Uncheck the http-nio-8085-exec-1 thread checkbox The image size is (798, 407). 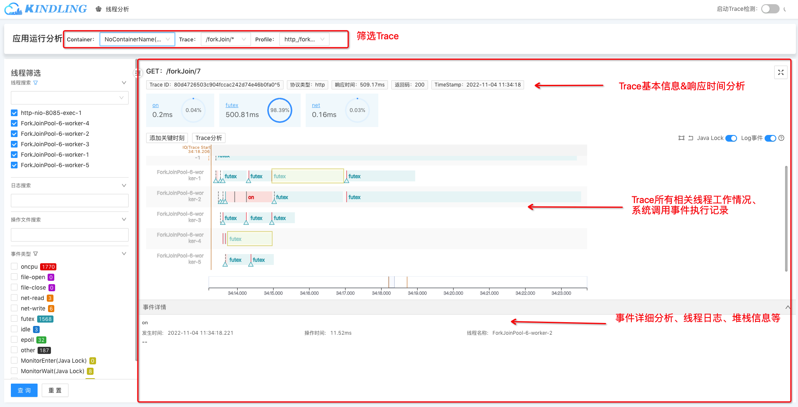click(x=14, y=113)
